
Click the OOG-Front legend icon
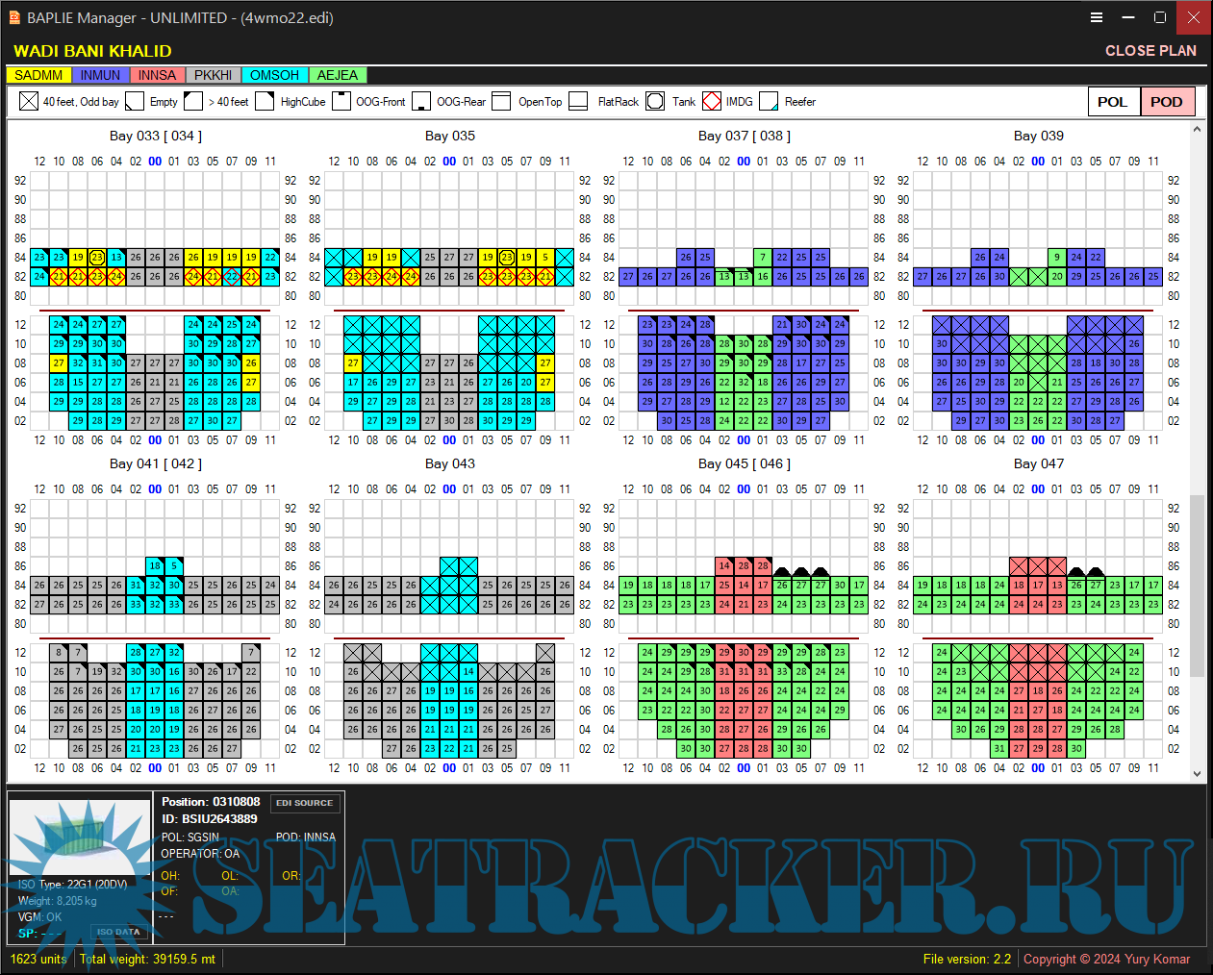tap(341, 101)
